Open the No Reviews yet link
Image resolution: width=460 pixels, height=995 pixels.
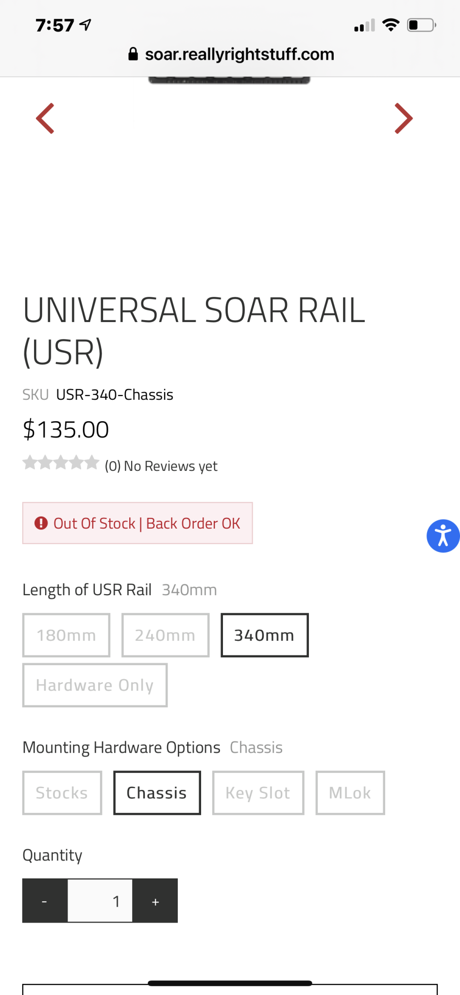coord(161,466)
